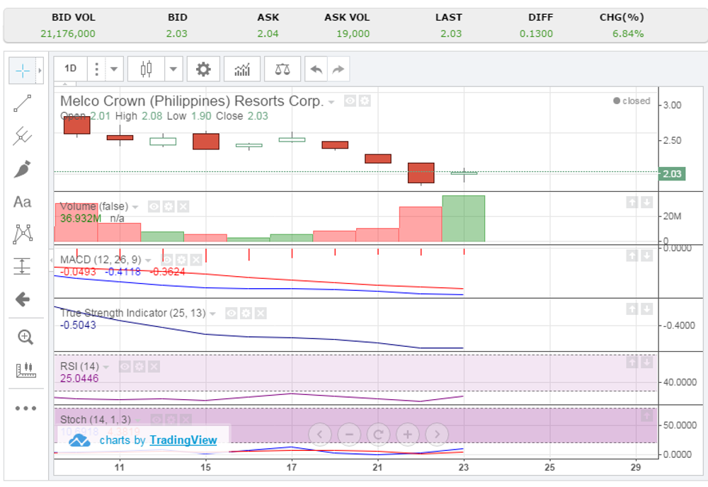Select the long position measure tool

click(x=22, y=266)
